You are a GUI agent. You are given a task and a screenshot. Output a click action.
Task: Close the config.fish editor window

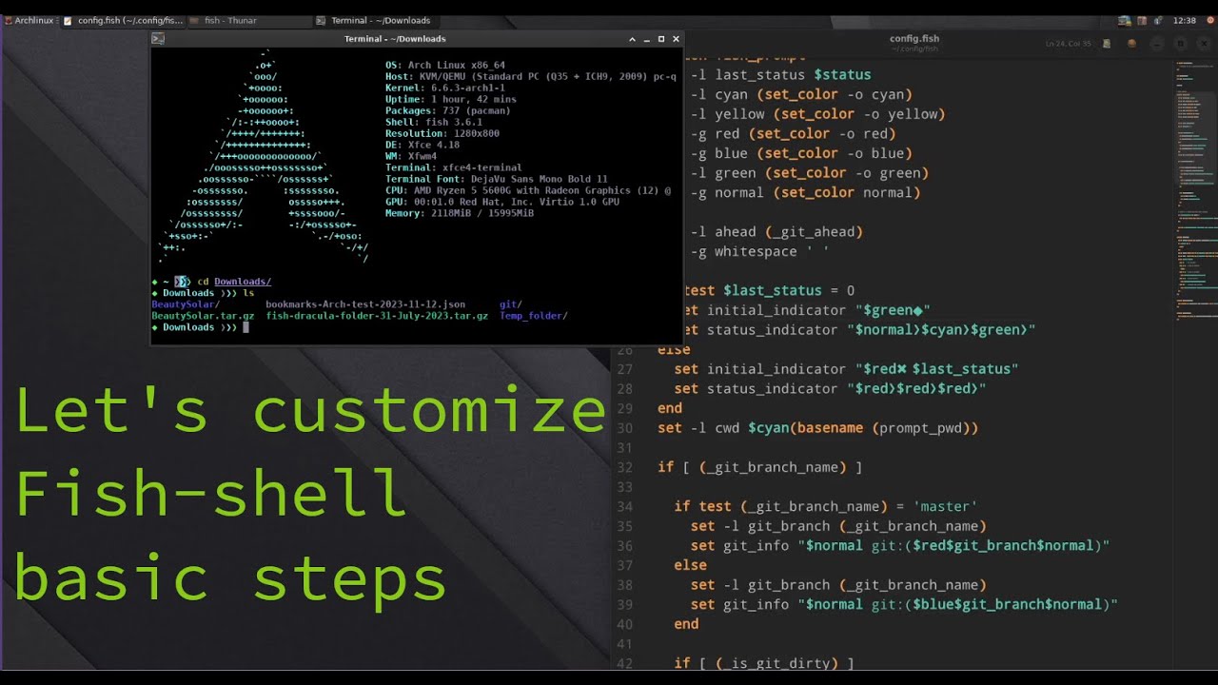(x=1204, y=44)
